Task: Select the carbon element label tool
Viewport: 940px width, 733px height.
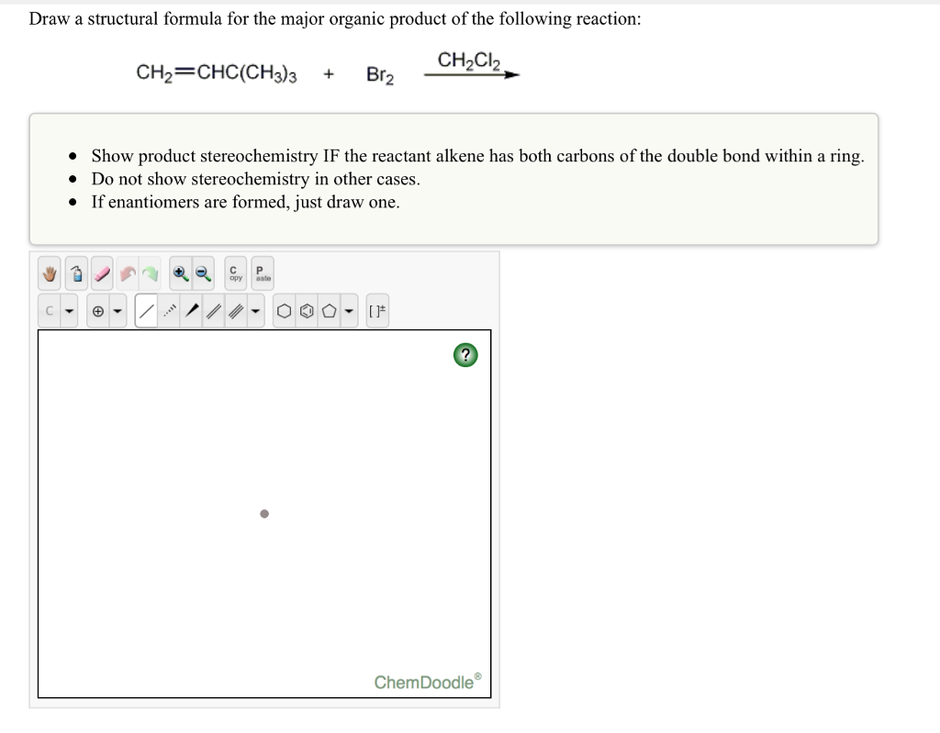Action: click(50, 310)
